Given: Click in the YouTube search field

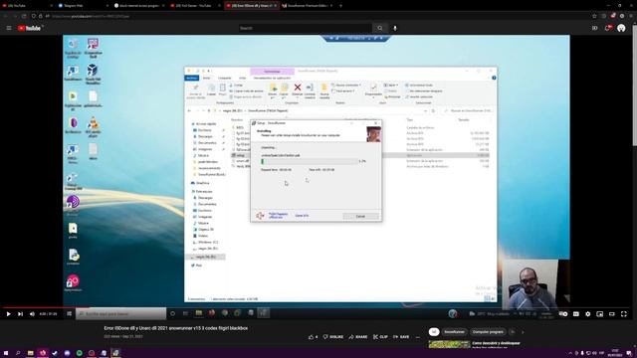Looking at the screenshot, I should pos(305,28).
